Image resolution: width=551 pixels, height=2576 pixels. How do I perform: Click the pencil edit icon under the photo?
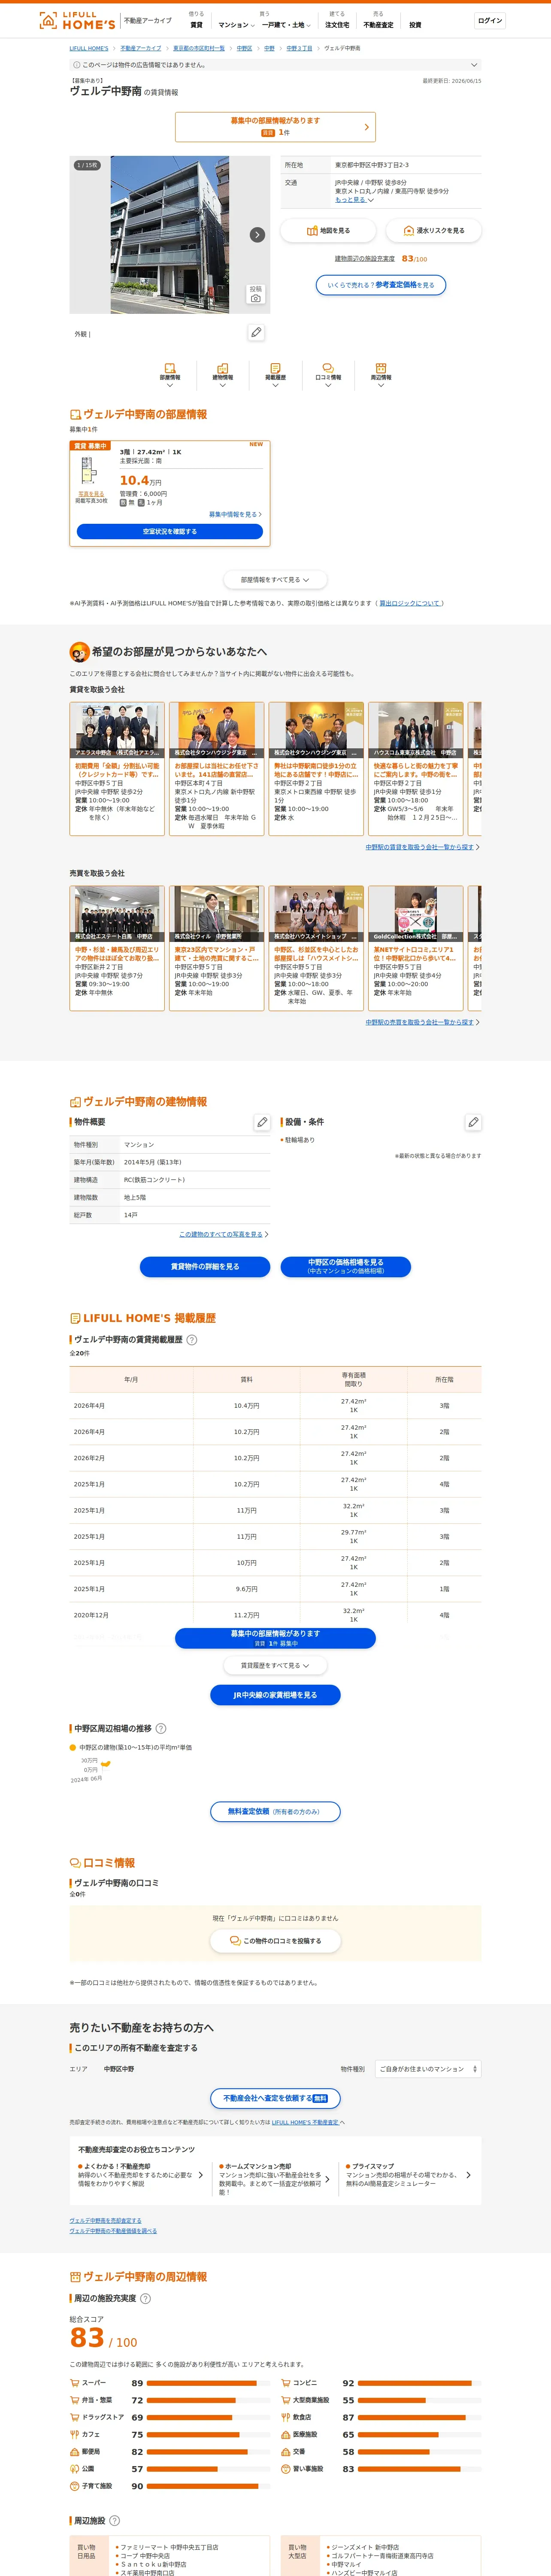click(x=256, y=332)
